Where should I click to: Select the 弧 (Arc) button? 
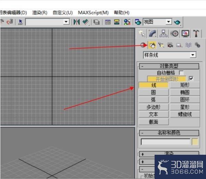coord(154,100)
